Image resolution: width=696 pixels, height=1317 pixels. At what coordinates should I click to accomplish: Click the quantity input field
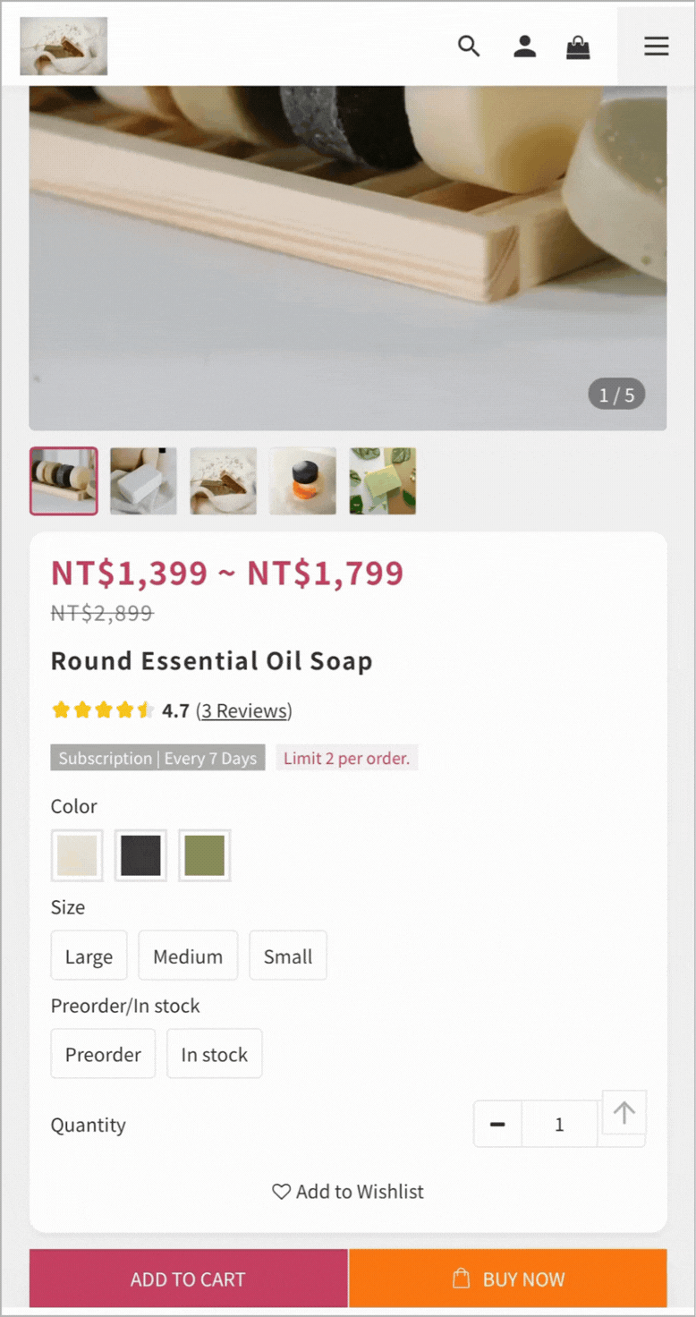click(x=559, y=1124)
